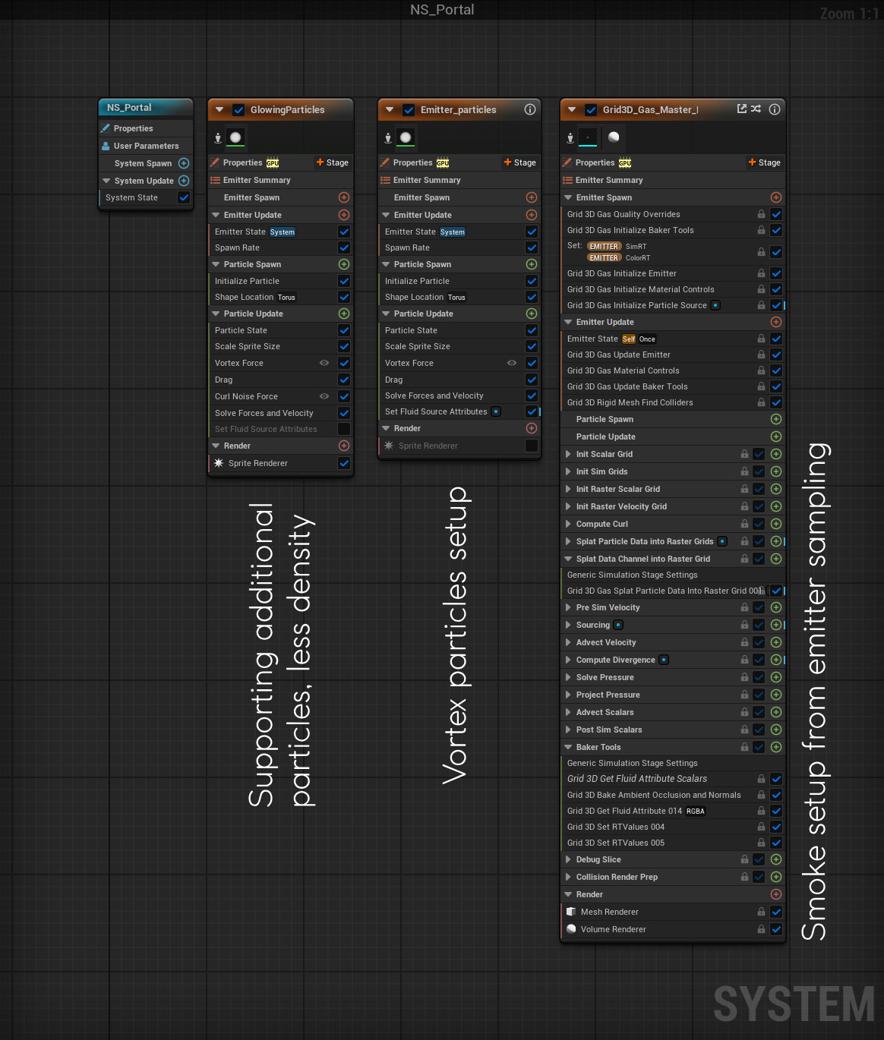This screenshot has height=1040, width=884.
Task: Disable the Emitter_particles emitter checkbox
Action: tap(409, 110)
